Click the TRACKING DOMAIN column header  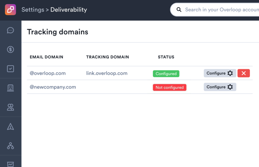coord(107,57)
